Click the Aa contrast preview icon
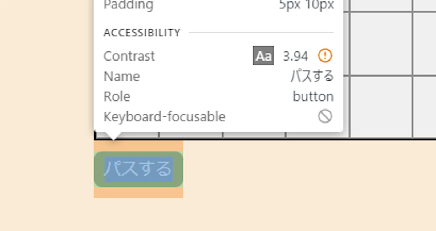Image resolution: width=436 pixels, height=231 pixels. (263, 55)
